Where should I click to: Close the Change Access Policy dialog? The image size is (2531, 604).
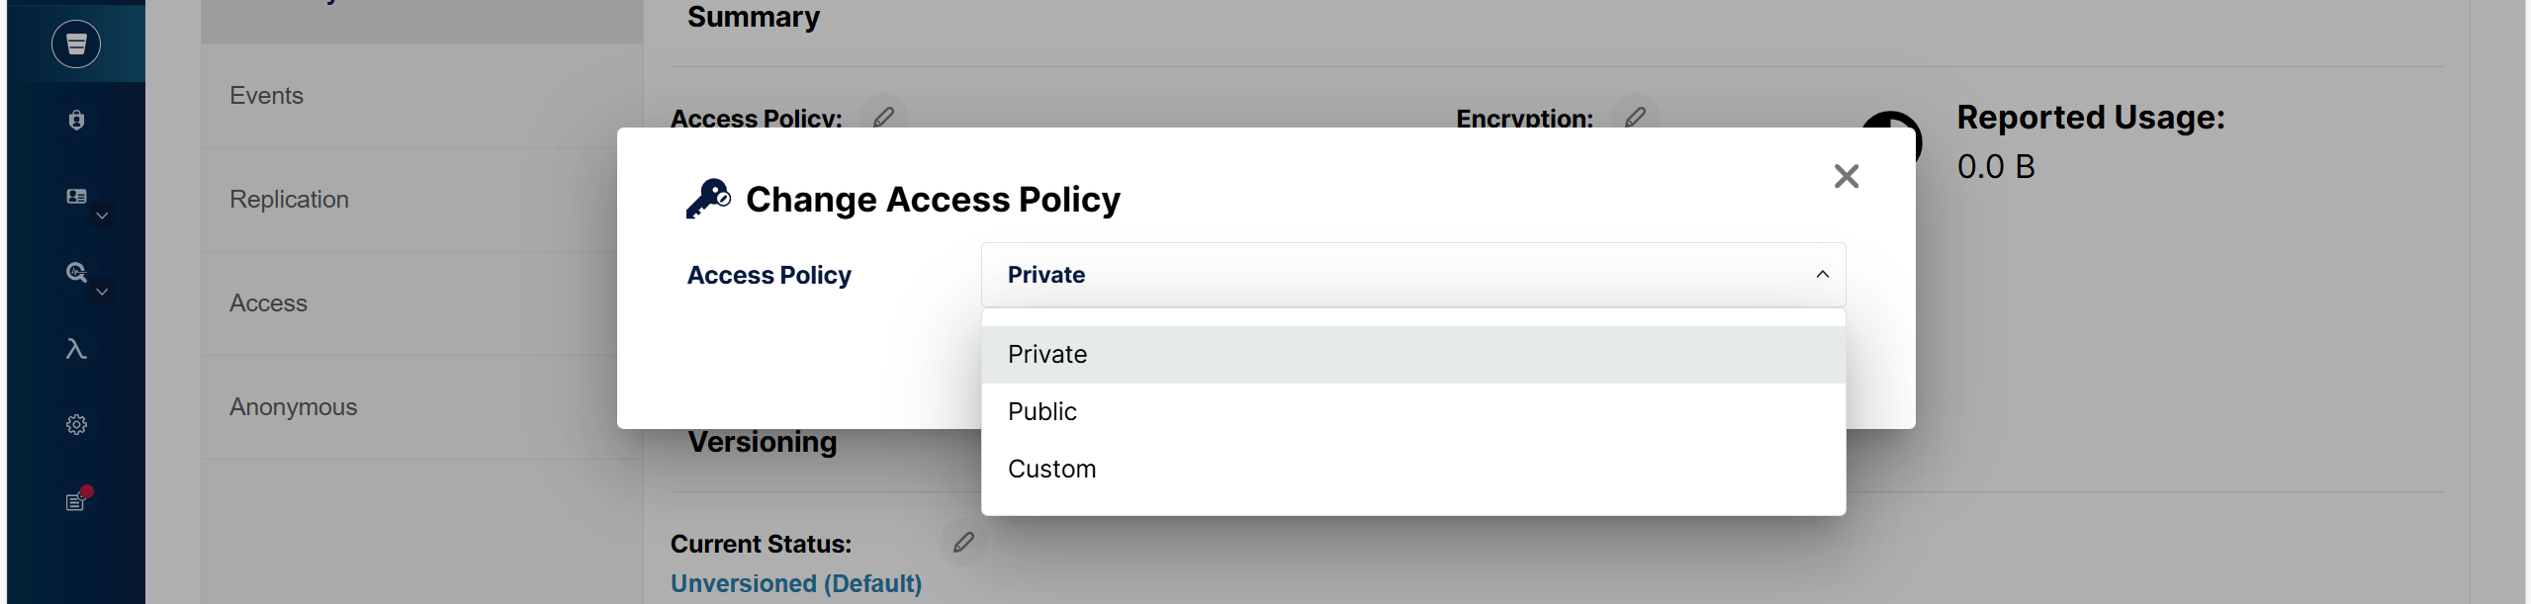pyautogui.click(x=1846, y=176)
